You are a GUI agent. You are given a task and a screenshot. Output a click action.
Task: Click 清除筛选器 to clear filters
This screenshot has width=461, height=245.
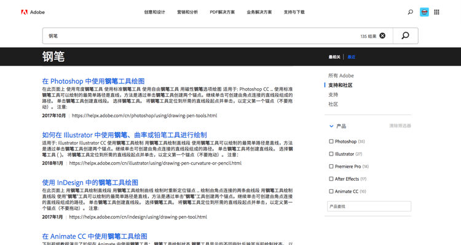coord(400,126)
